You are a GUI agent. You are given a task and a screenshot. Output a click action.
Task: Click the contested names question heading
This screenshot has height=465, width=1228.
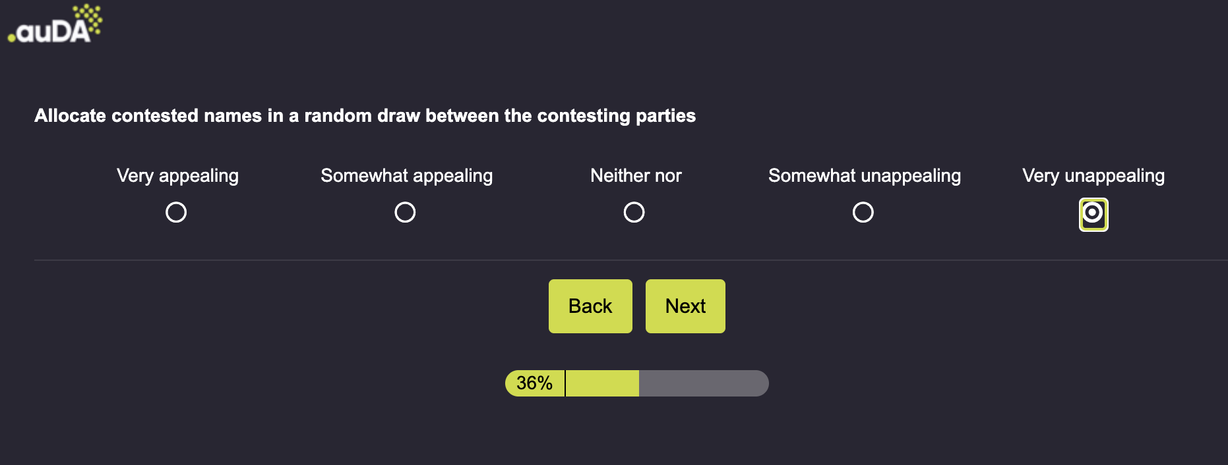click(x=365, y=116)
